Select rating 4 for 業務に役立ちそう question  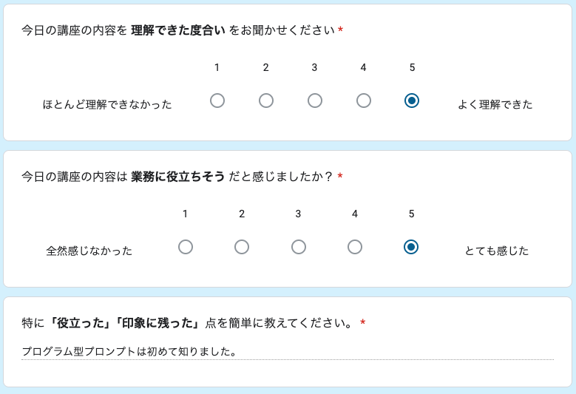pyautogui.click(x=355, y=247)
